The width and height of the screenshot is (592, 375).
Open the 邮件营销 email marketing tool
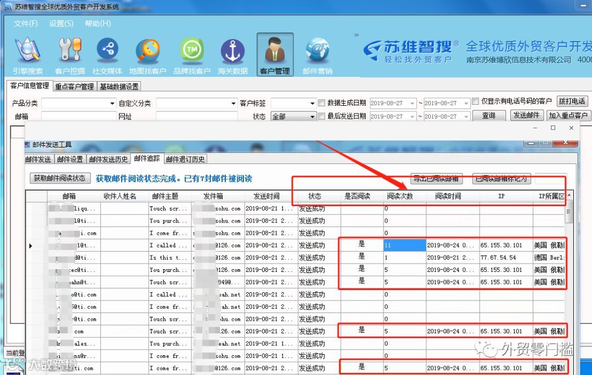[317, 56]
